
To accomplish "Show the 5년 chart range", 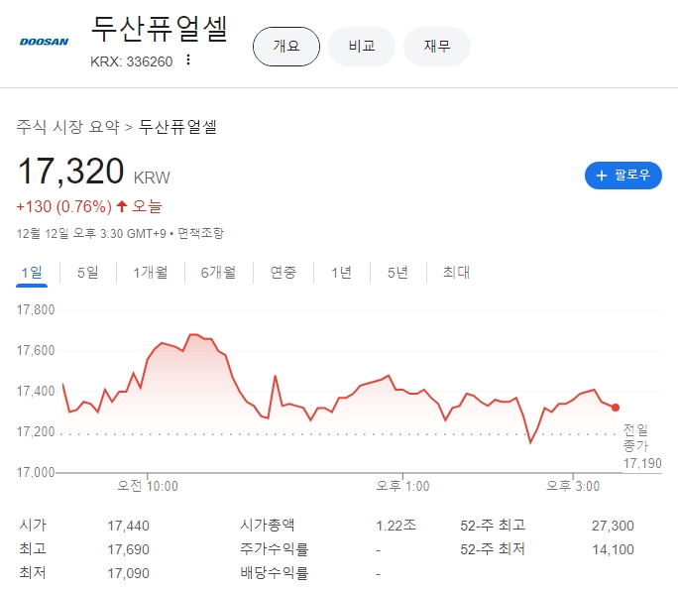I will (x=397, y=273).
